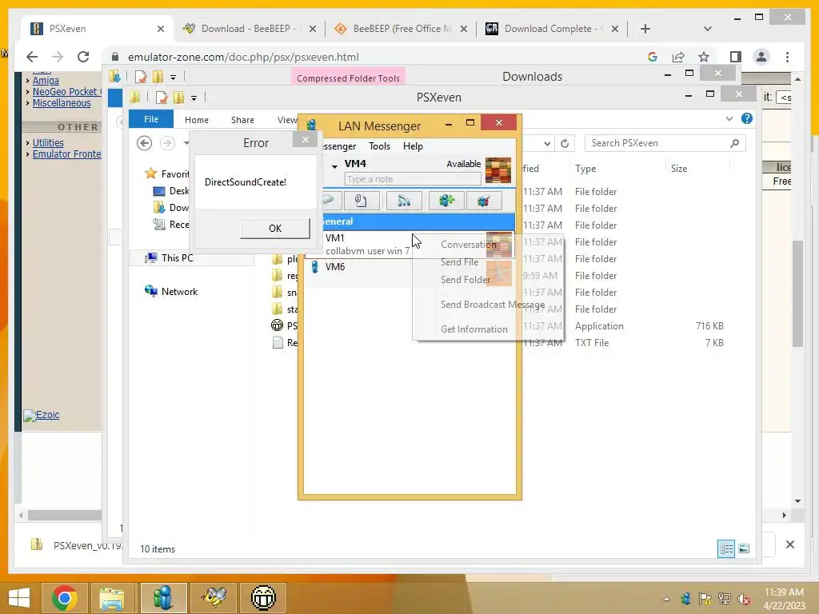
Task: Toggle Chrome side panel icon
Action: click(x=736, y=57)
